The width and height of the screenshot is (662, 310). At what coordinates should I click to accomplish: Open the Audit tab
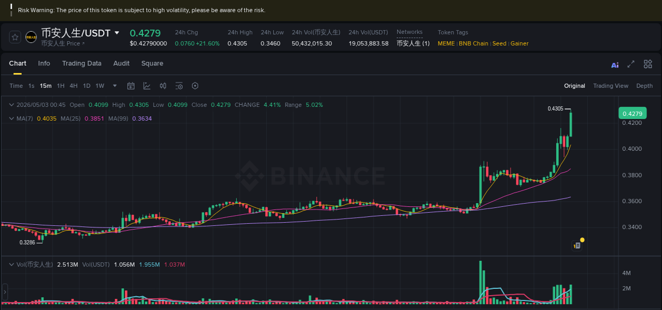click(121, 63)
